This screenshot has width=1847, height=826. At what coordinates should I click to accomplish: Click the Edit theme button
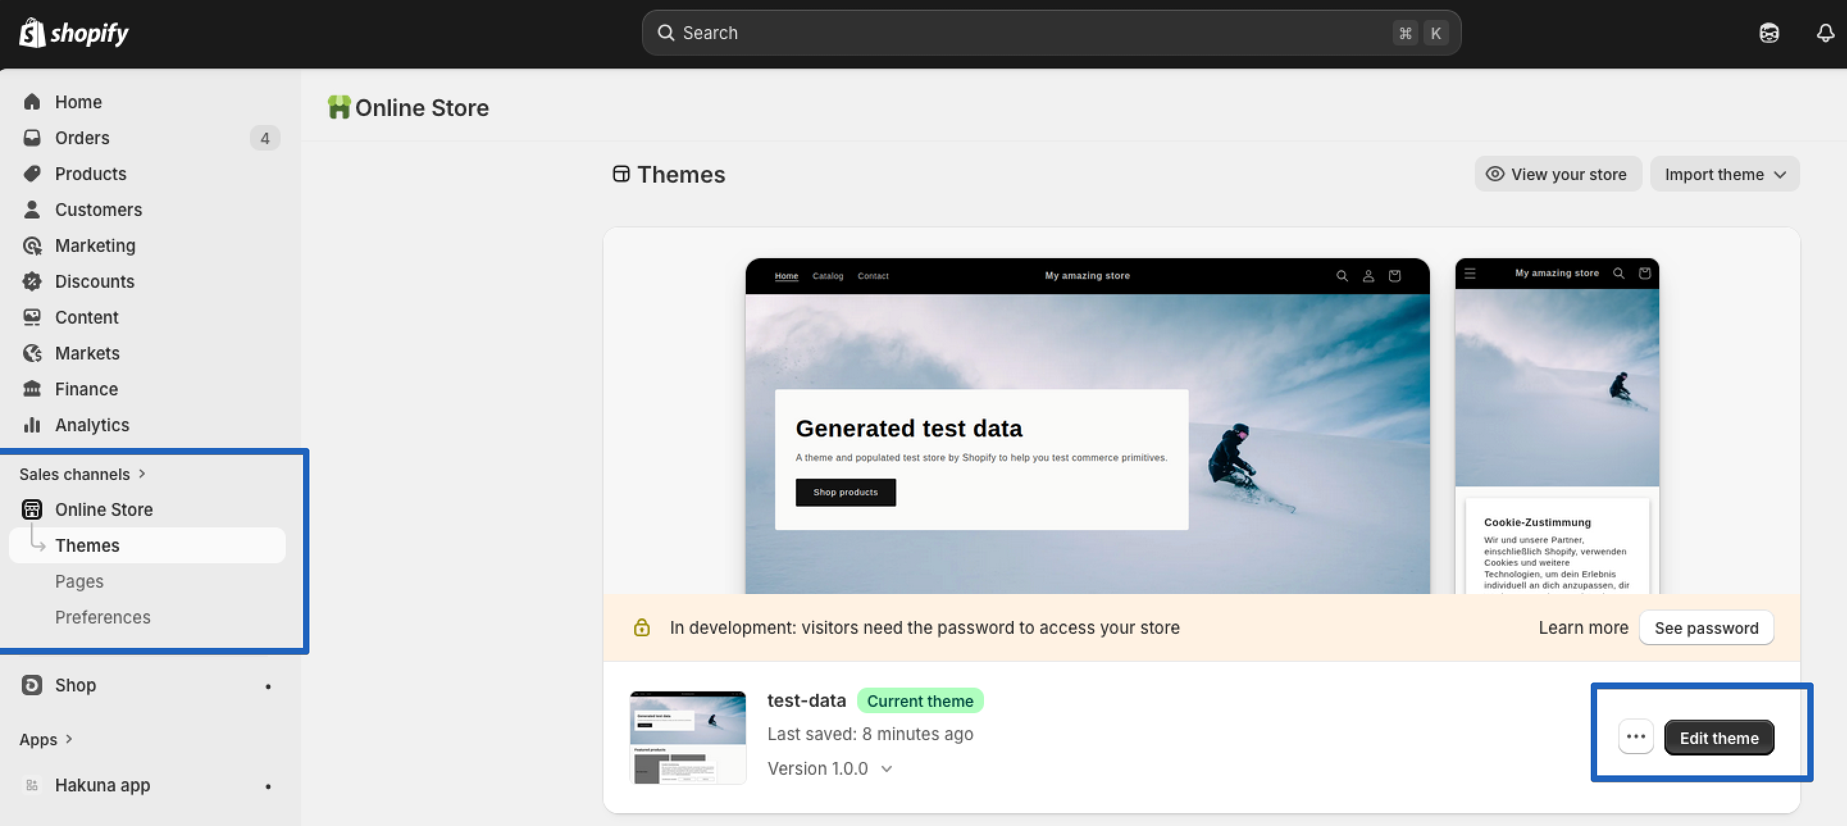point(1719,738)
